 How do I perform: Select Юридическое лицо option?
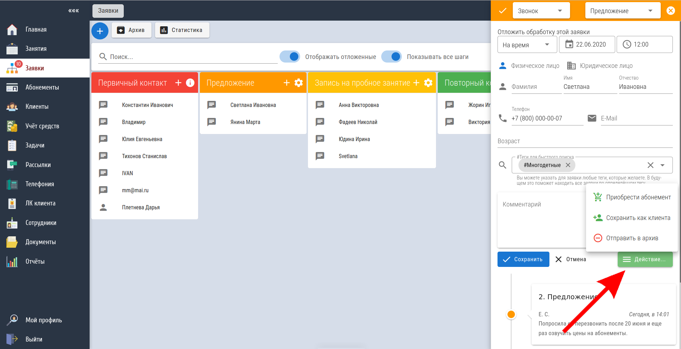tap(600, 66)
